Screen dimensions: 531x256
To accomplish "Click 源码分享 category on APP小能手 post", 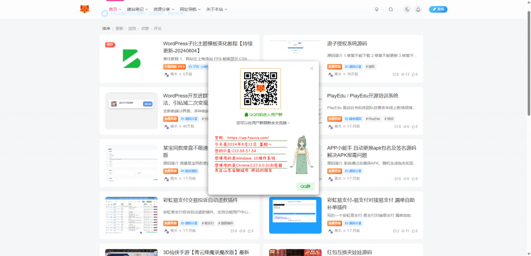I will pyautogui.click(x=353, y=171).
